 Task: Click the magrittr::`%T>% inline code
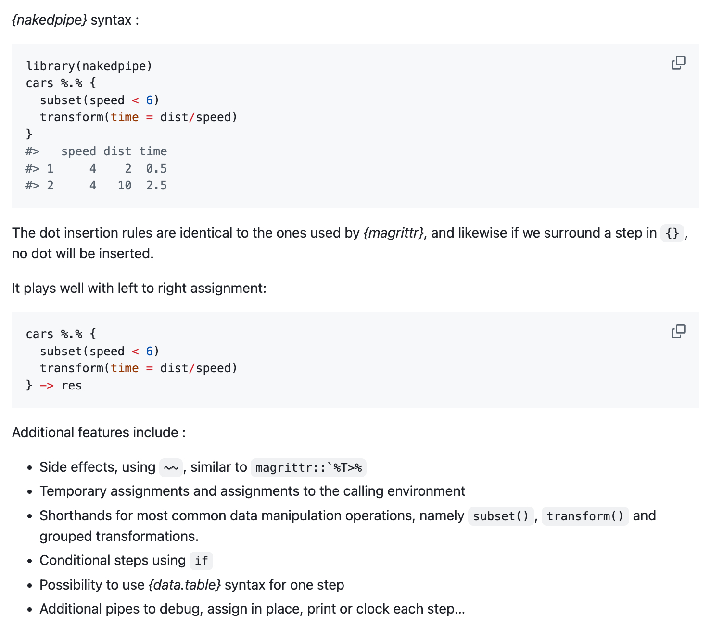point(308,467)
